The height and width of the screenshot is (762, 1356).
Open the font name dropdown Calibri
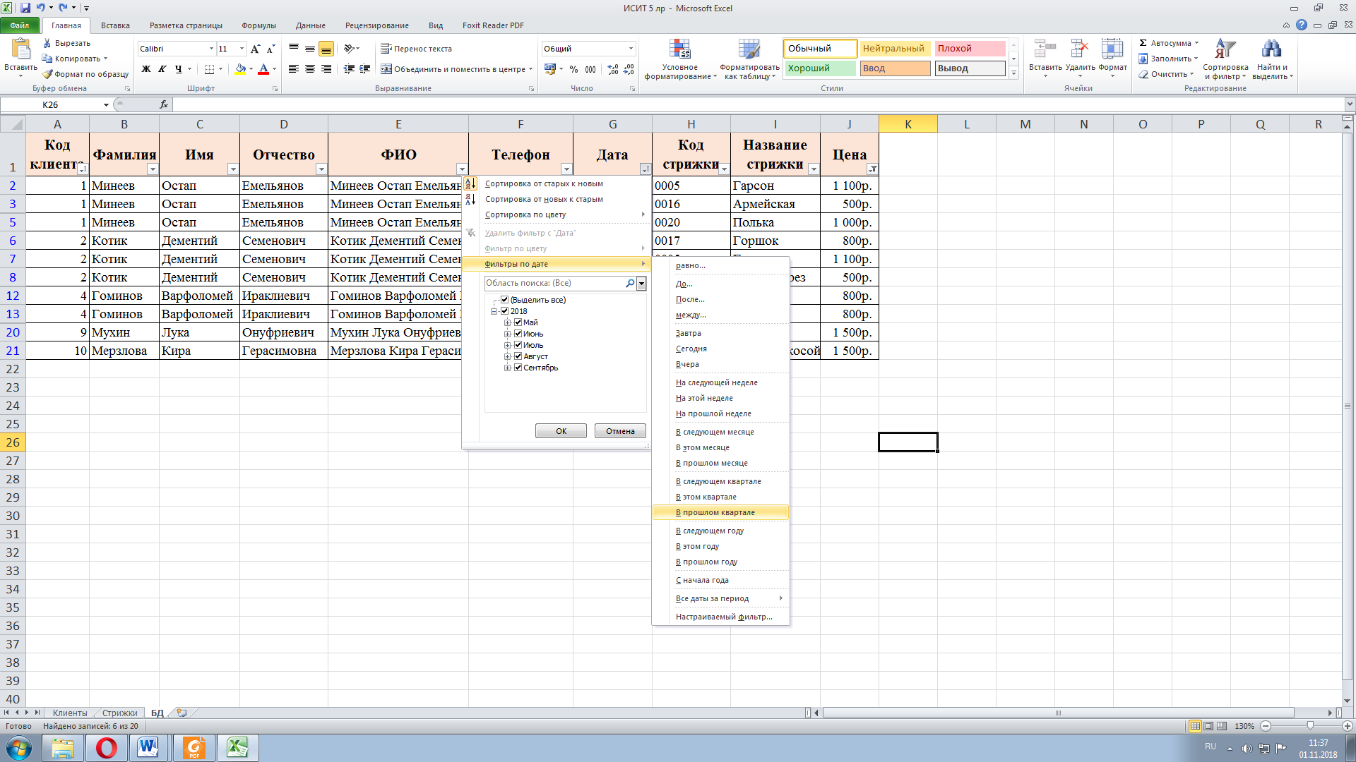211,49
